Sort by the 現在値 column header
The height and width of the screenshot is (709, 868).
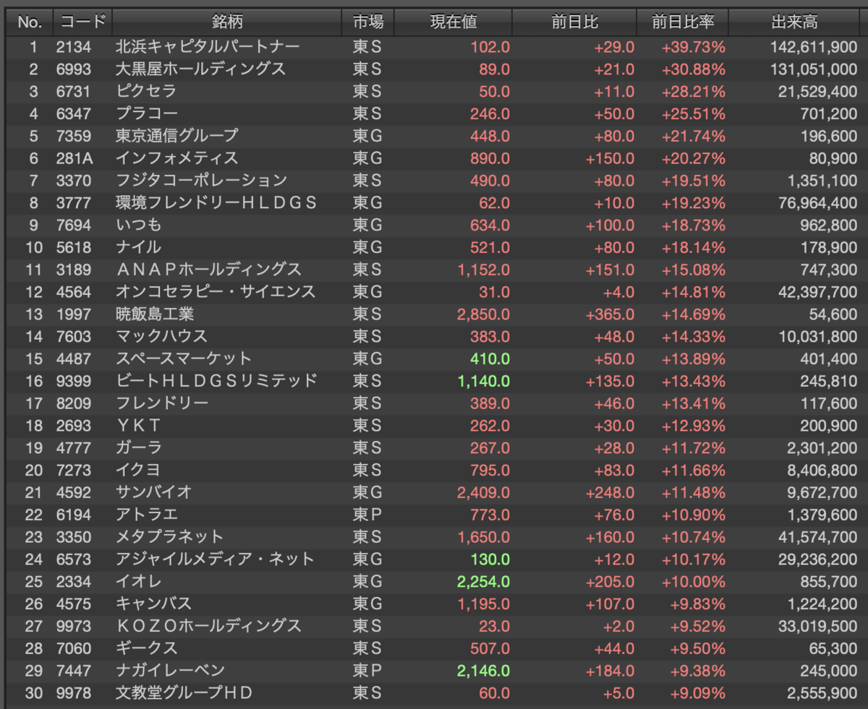454,22
